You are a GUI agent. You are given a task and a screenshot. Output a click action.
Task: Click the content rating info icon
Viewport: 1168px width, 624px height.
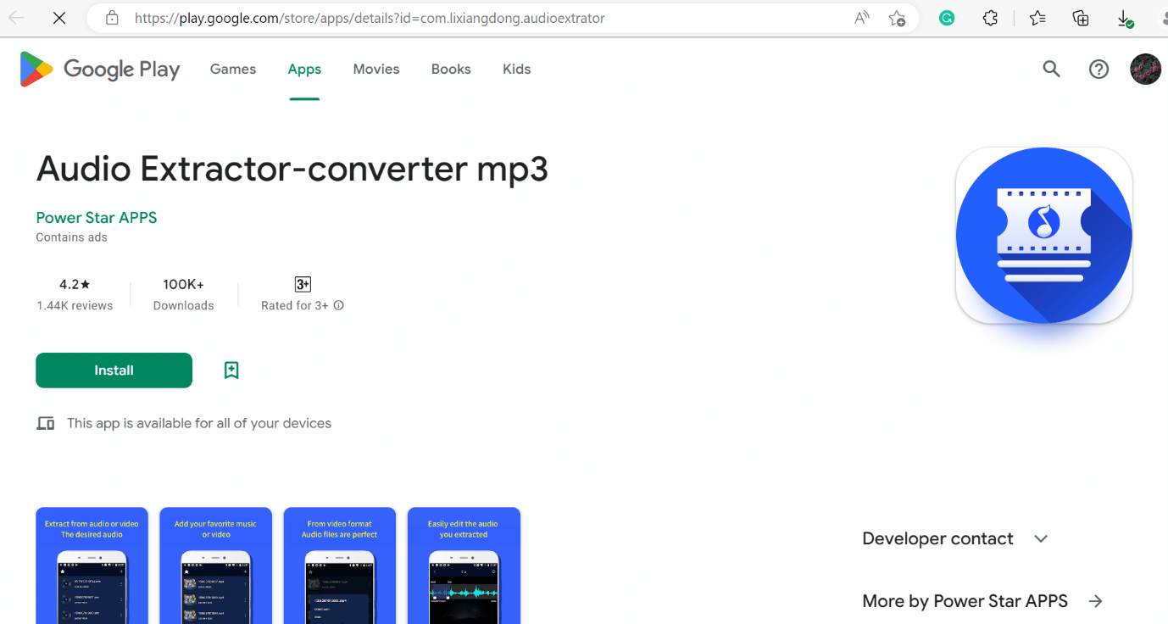coord(339,305)
